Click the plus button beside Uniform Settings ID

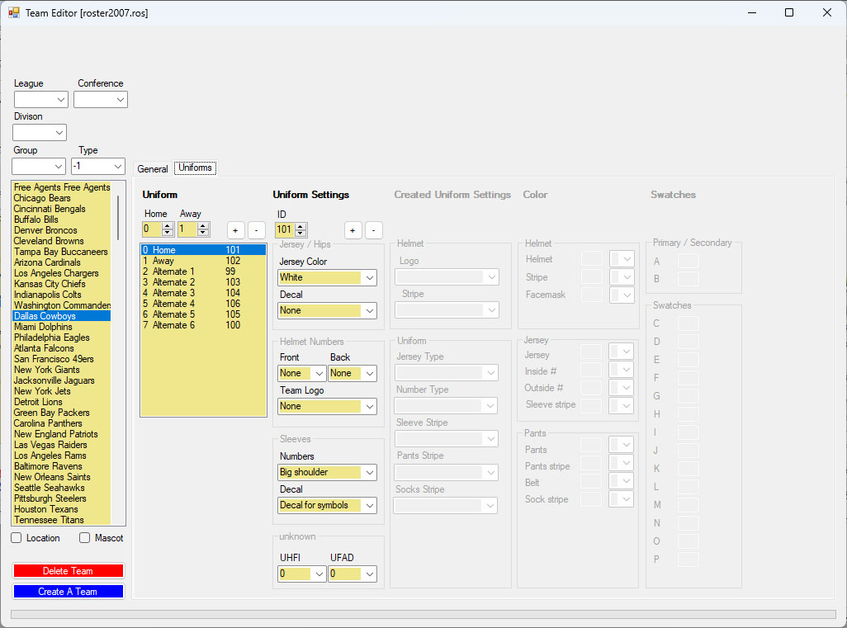(x=353, y=230)
